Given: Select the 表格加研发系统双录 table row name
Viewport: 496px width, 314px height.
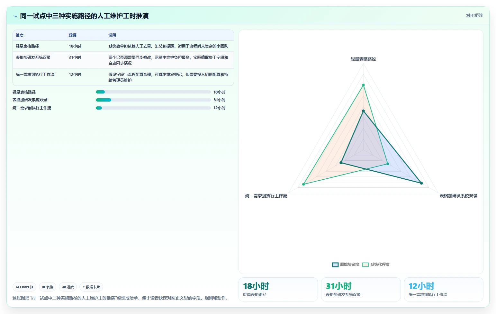Looking at the screenshot, I should (33, 58).
